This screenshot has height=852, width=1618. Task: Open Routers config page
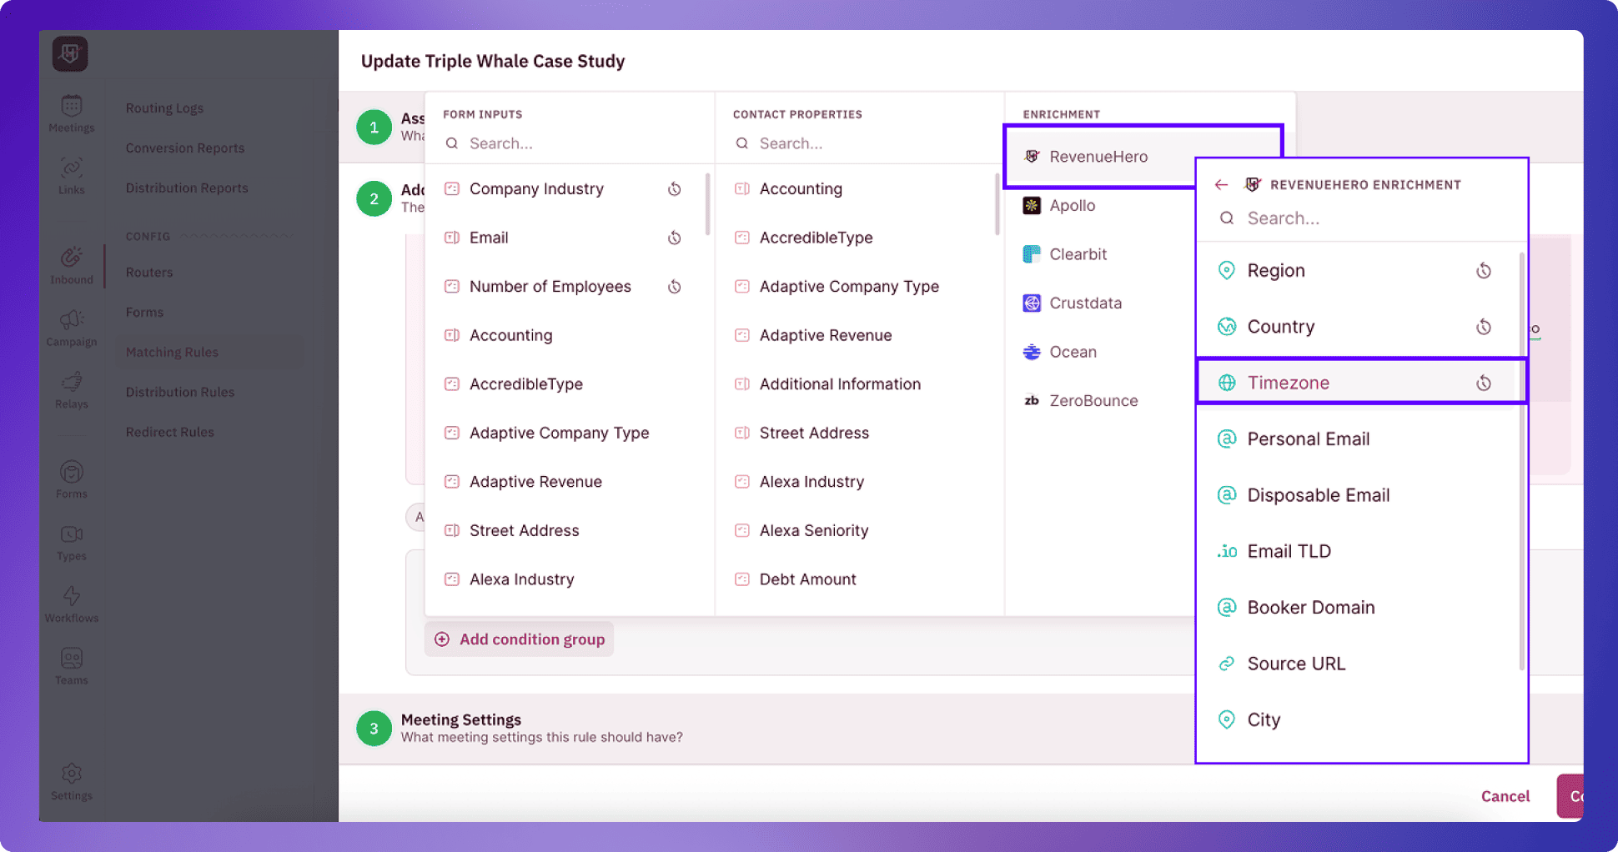(149, 273)
